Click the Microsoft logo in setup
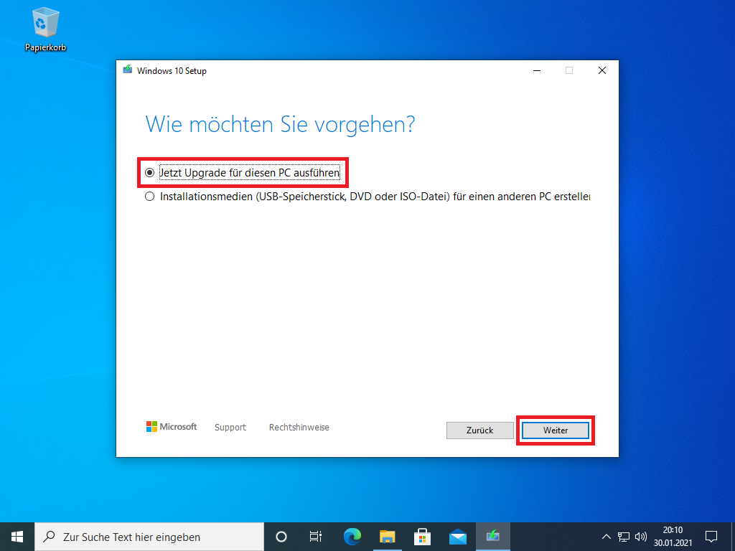 tap(172, 426)
